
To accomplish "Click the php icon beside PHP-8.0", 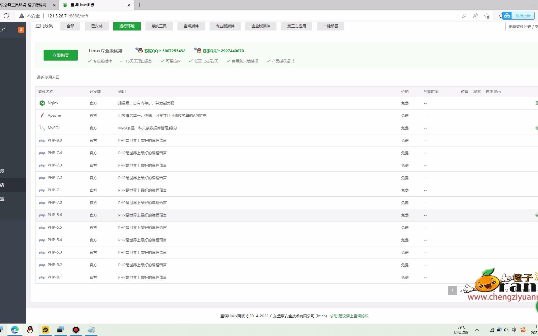I will tap(42, 141).
